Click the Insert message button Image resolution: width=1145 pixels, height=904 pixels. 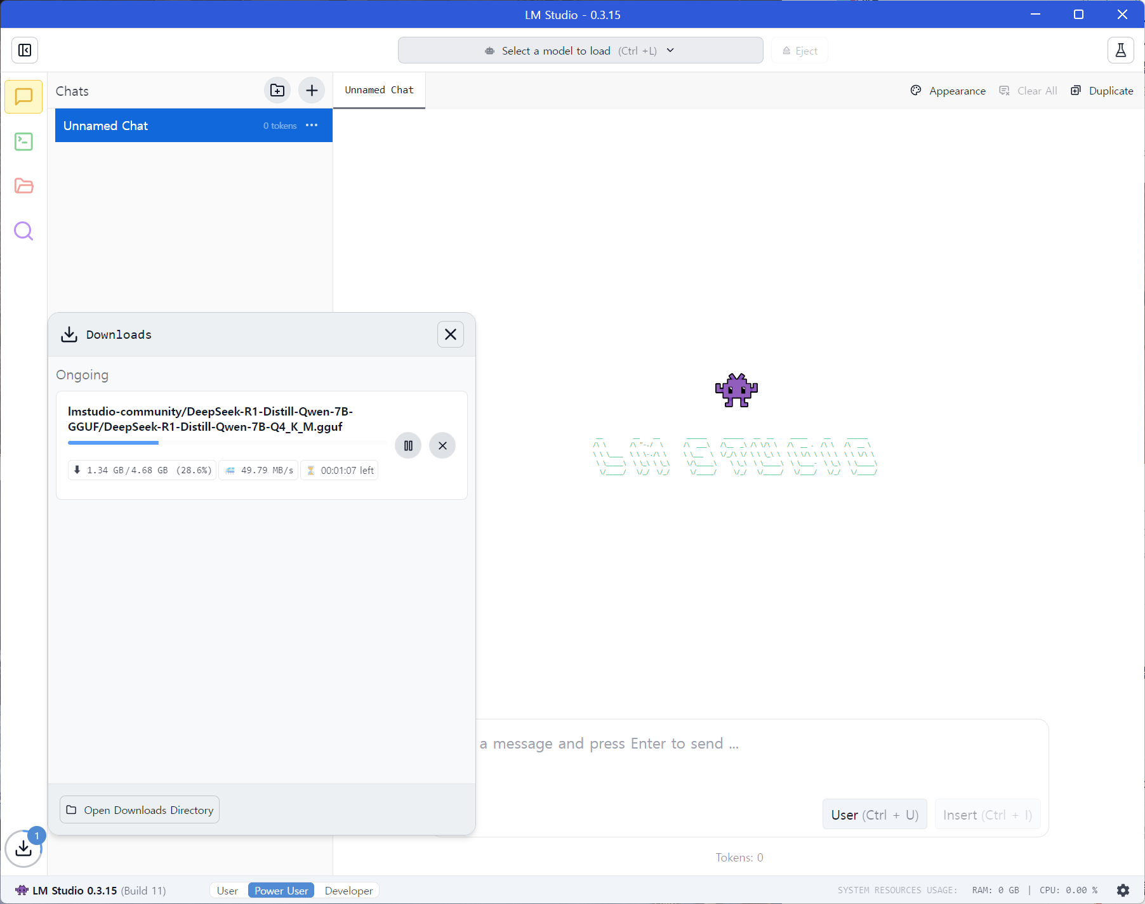(988, 815)
